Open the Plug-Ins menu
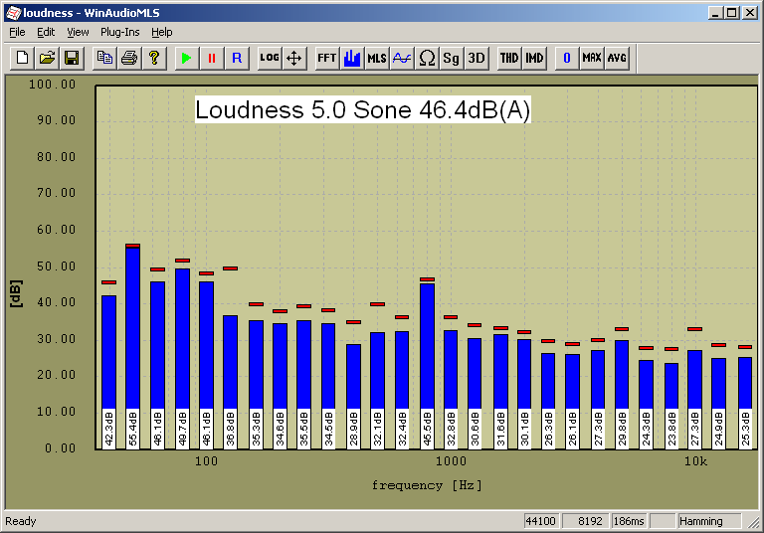 click(120, 32)
